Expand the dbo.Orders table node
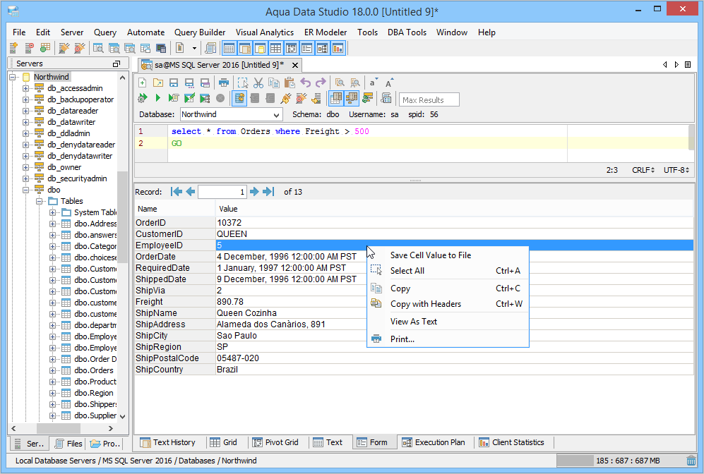The image size is (704, 474). point(53,370)
